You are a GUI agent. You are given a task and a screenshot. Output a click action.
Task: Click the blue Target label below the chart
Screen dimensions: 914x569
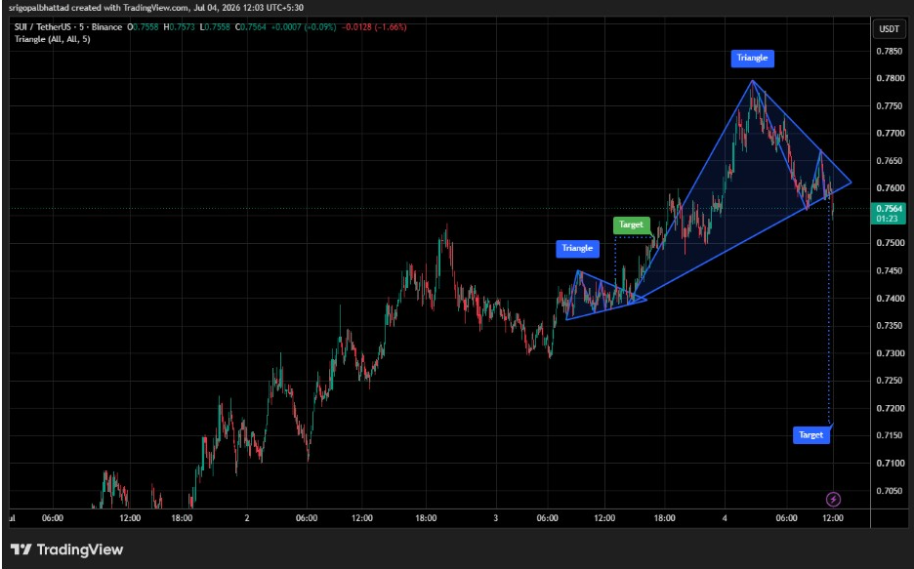810,435
